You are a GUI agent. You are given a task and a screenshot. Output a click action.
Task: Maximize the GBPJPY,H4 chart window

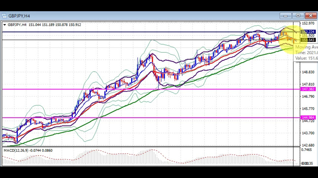coord(298,16)
